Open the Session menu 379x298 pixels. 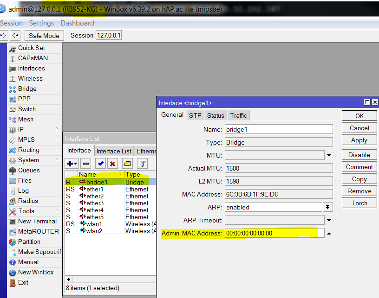point(12,23)
